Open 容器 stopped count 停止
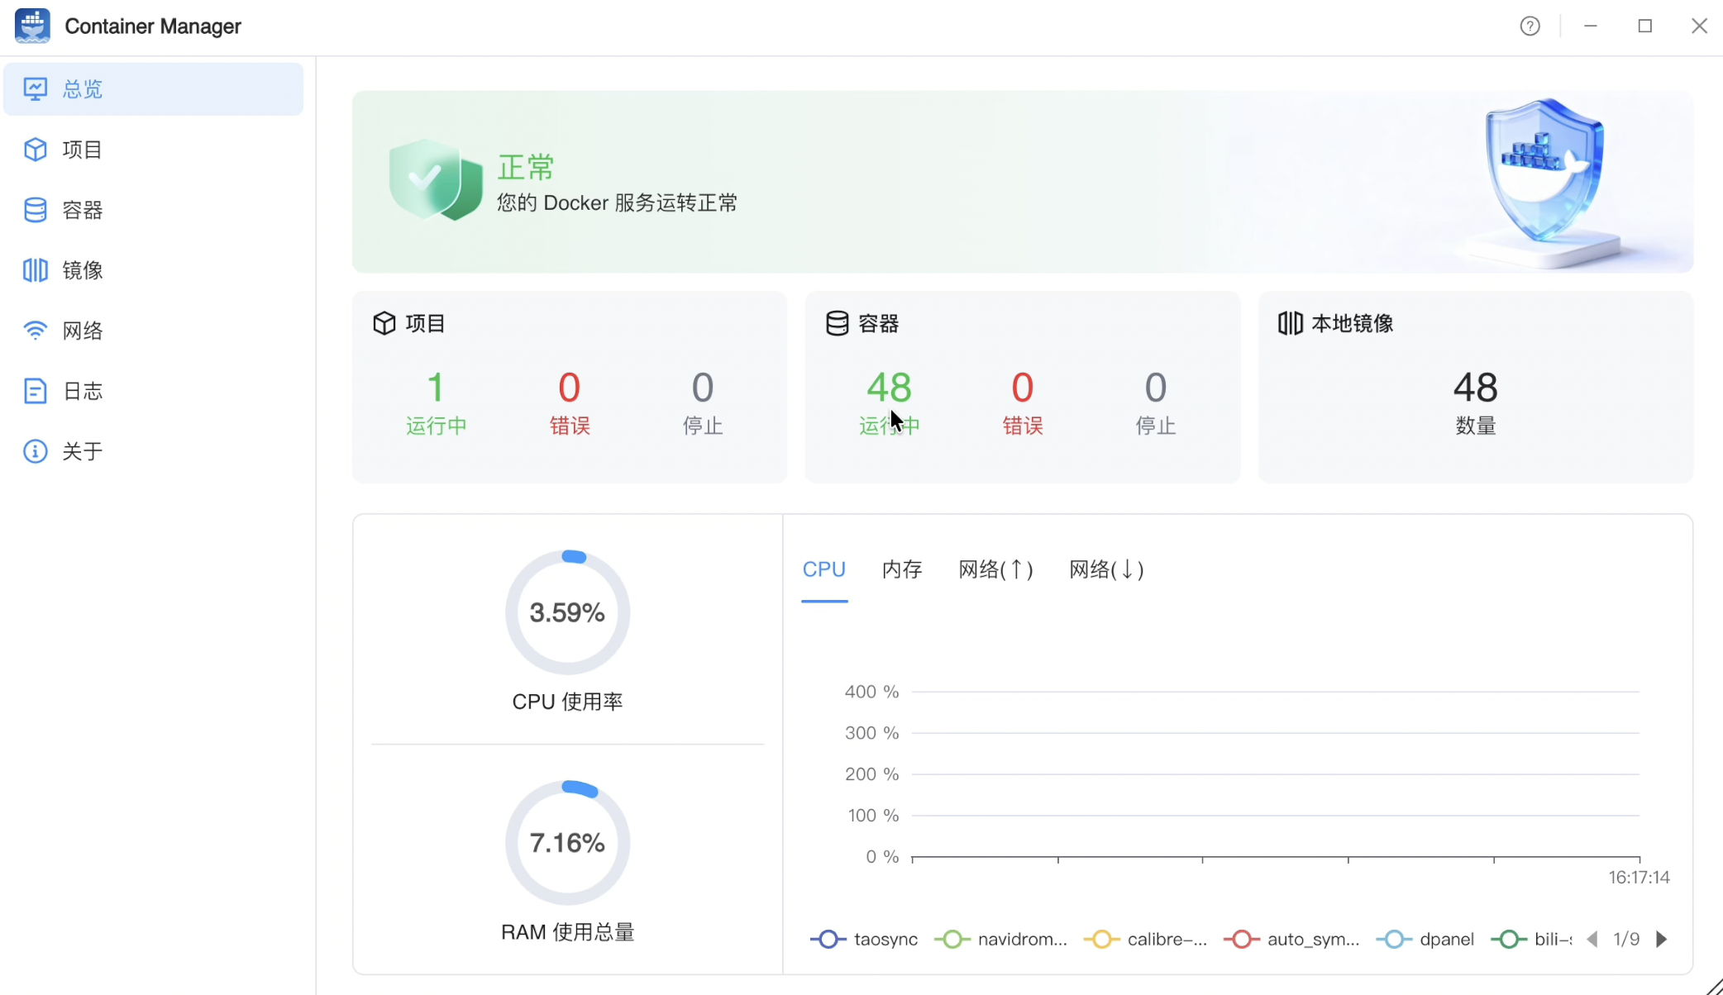1723x995 pixels. [x=1155, y=402]
